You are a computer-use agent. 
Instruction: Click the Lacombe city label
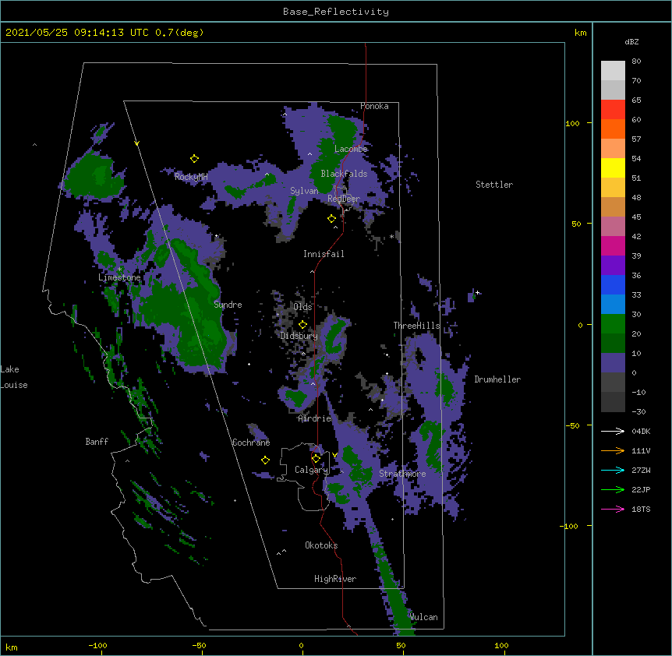351,149
